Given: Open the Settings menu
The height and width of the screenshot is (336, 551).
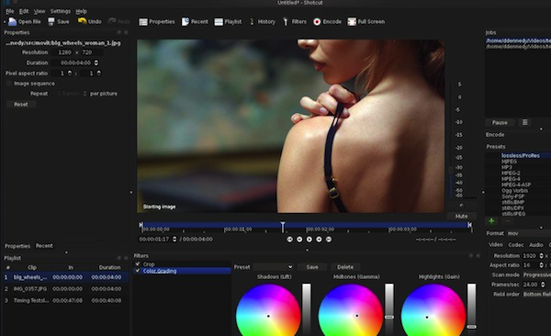Looking at the screenshot, I should coord(60,11).
